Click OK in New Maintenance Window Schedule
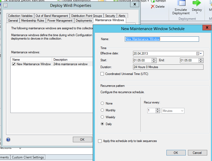 pos(176,153)
